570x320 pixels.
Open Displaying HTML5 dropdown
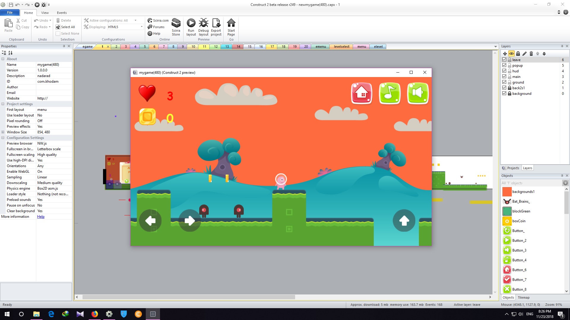pos(142,27)
